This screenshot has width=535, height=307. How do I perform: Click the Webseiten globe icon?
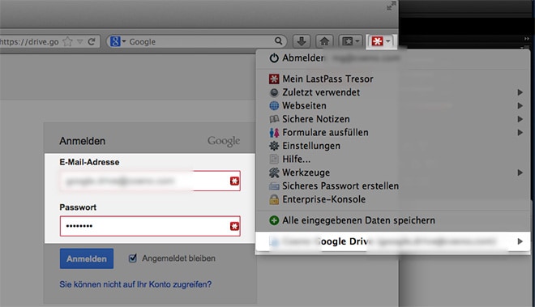click(274, 105)
